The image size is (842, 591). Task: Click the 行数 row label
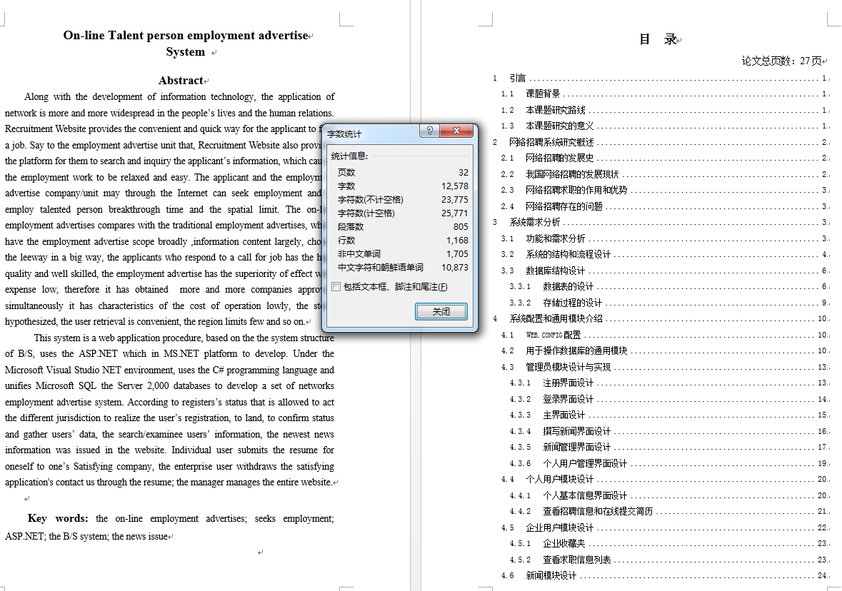[x=346, y=240]
